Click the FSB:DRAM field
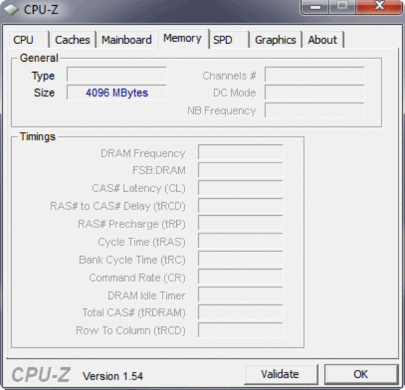 click(x=241, y=170)
